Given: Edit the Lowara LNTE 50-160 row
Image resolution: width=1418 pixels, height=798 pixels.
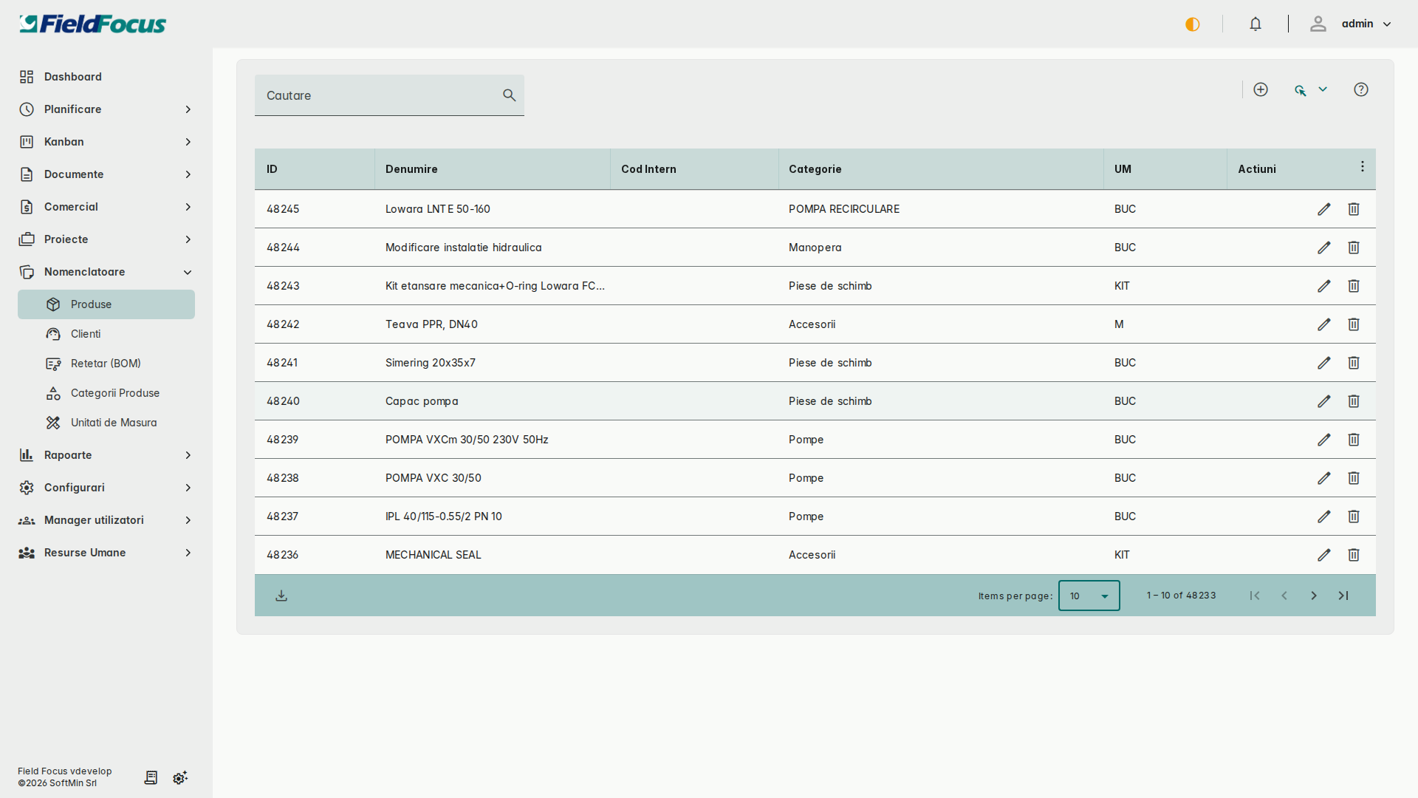Looking at the screenshot, I should [1323, 209].
